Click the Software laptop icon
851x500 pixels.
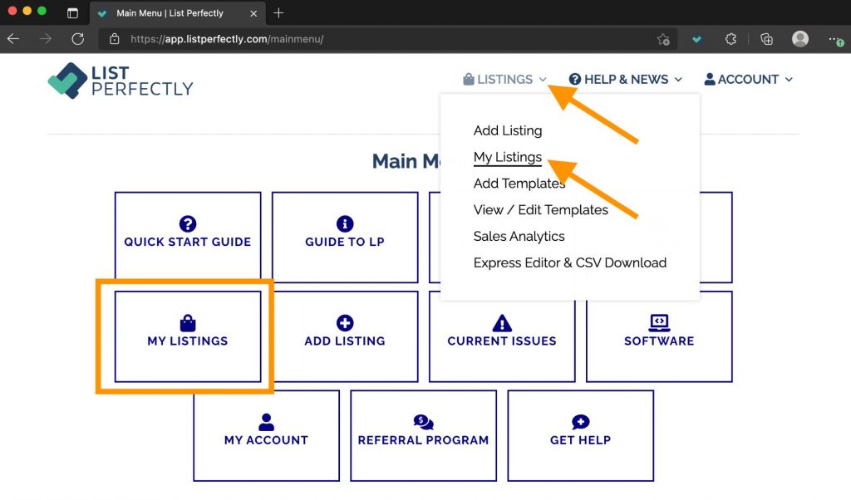point(659,322)
